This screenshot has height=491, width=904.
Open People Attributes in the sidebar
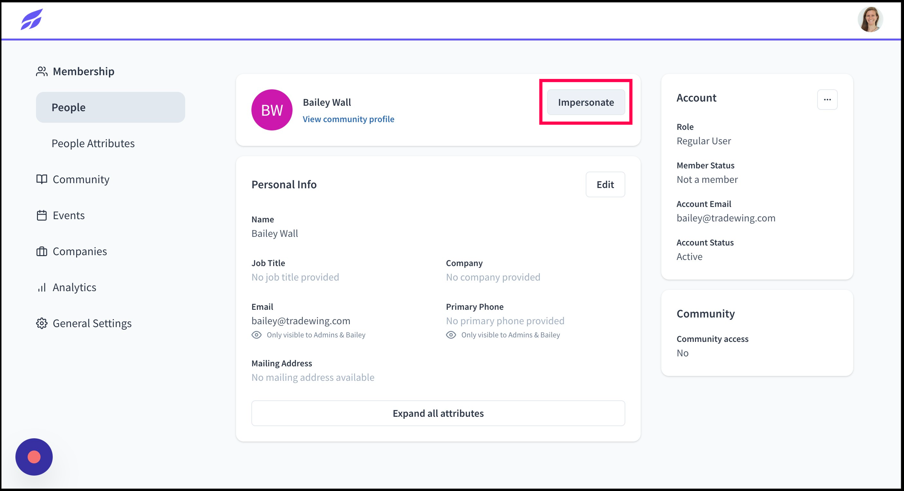[x=93, y=143]
